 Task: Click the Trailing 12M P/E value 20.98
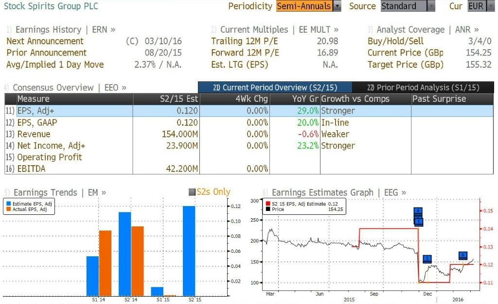click(x=327, y=41)
